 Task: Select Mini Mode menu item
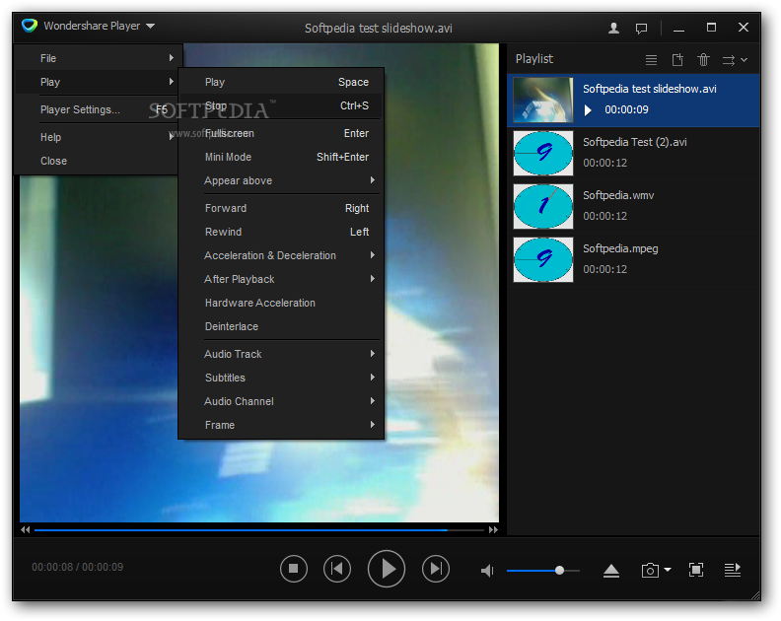[x=281, y=157]
